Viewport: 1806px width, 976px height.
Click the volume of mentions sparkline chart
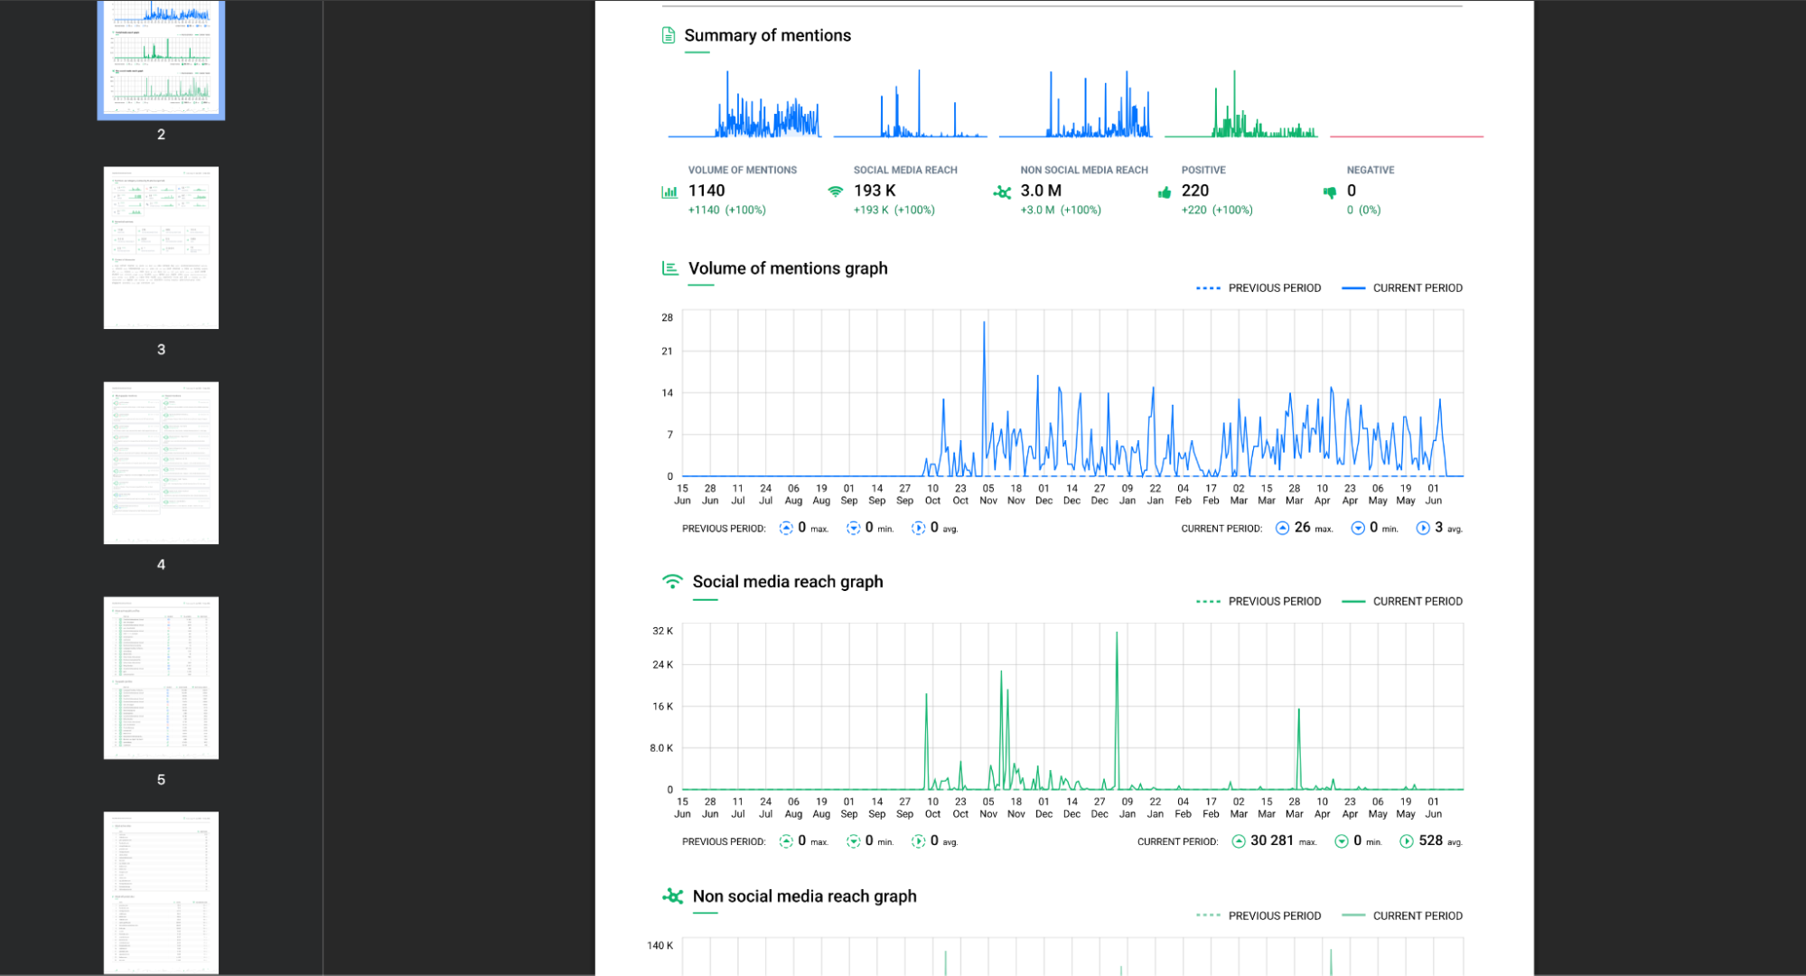(x=745, y=104)
